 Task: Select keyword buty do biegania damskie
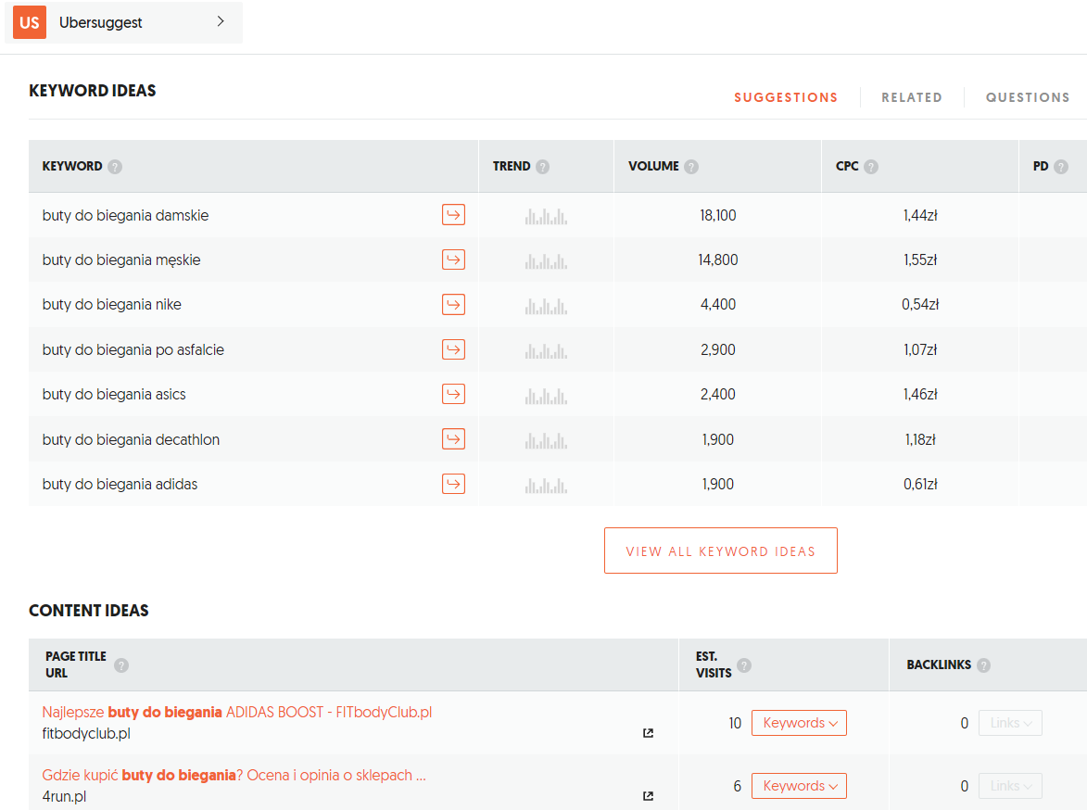[125, 216]
